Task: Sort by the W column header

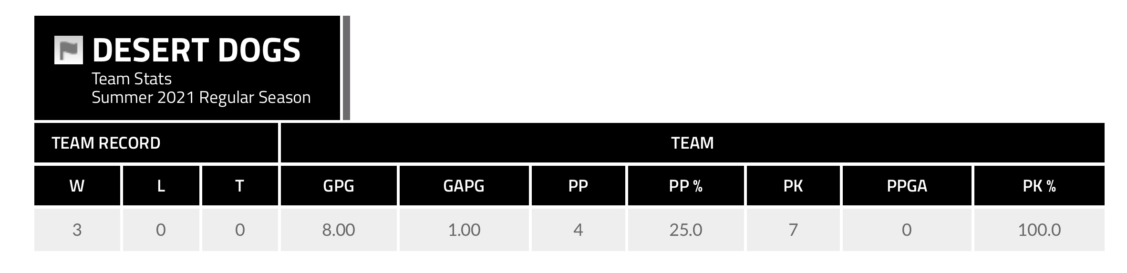Action: click(x=77, y=186)
